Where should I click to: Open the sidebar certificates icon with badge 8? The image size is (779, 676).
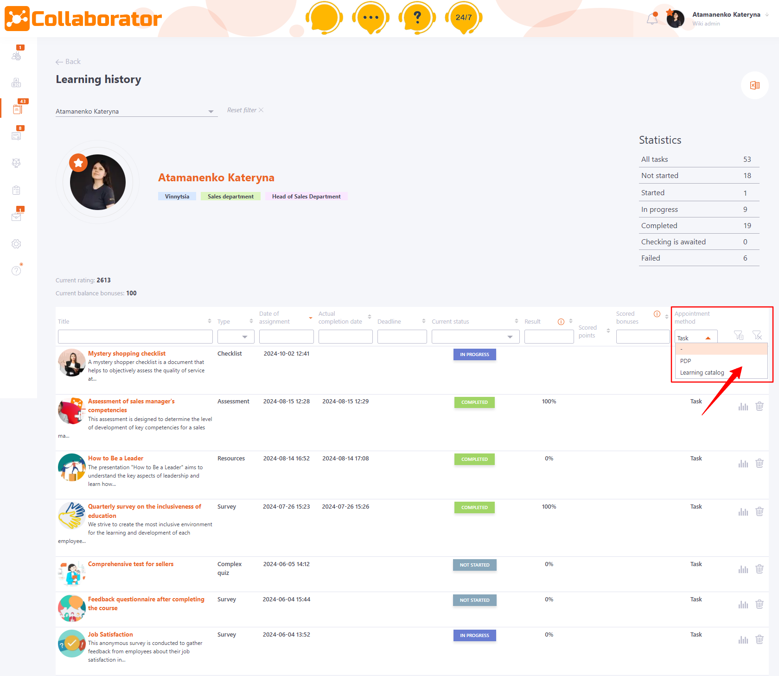tap(16, 136)
